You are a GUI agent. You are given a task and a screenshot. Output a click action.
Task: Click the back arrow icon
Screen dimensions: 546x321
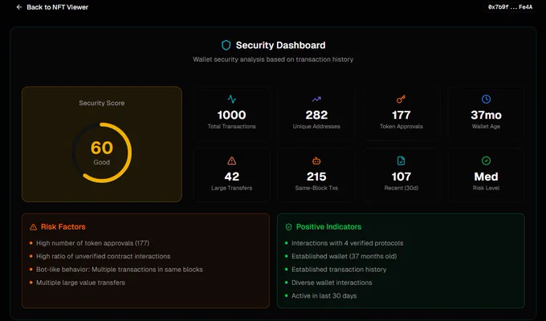tap(19, 7)
